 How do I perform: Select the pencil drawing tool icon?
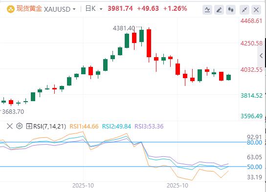(x=219, y=10)
